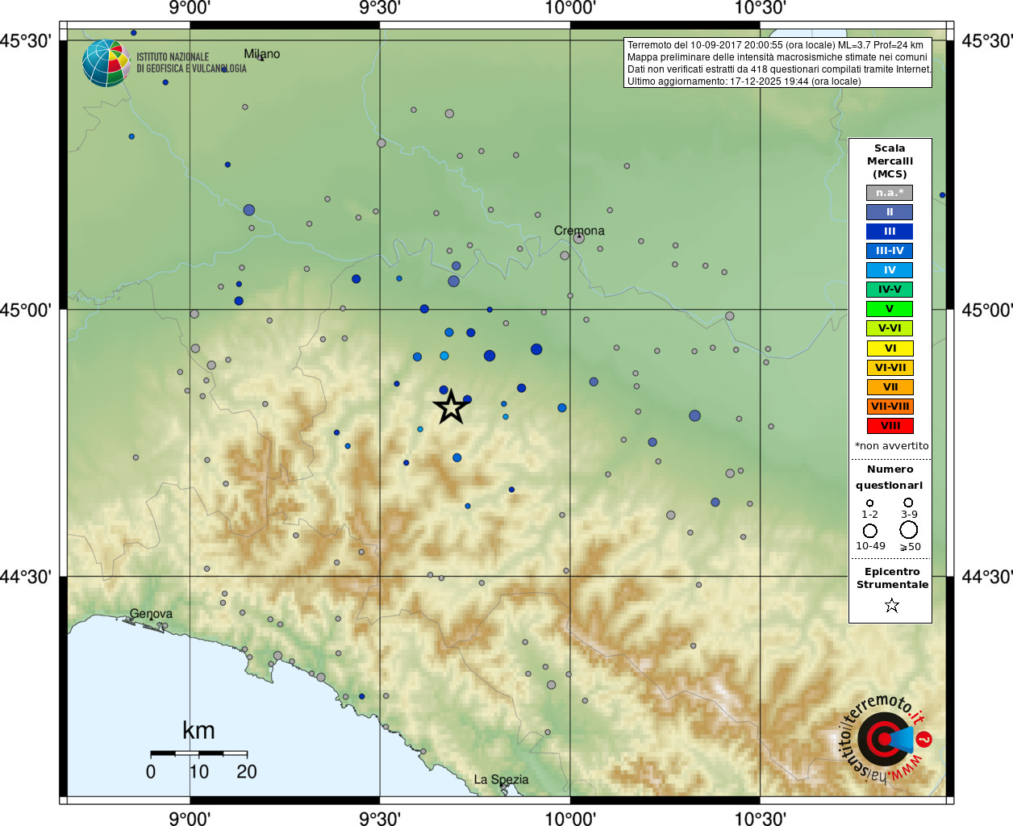Select the epicenter star on the map

[451, 407]
